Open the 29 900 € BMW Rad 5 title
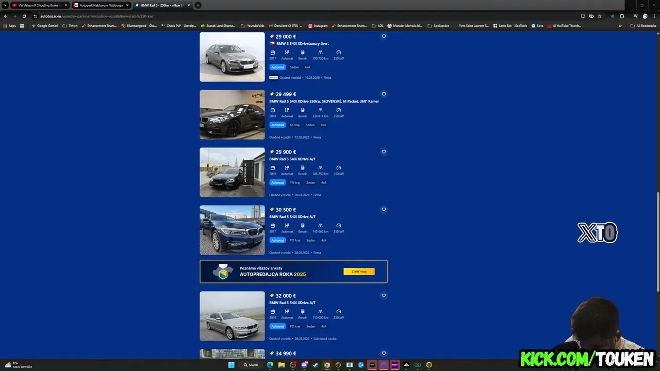Image resolution: width=660 pixels, height=371 pixels. tap(292, 159)
